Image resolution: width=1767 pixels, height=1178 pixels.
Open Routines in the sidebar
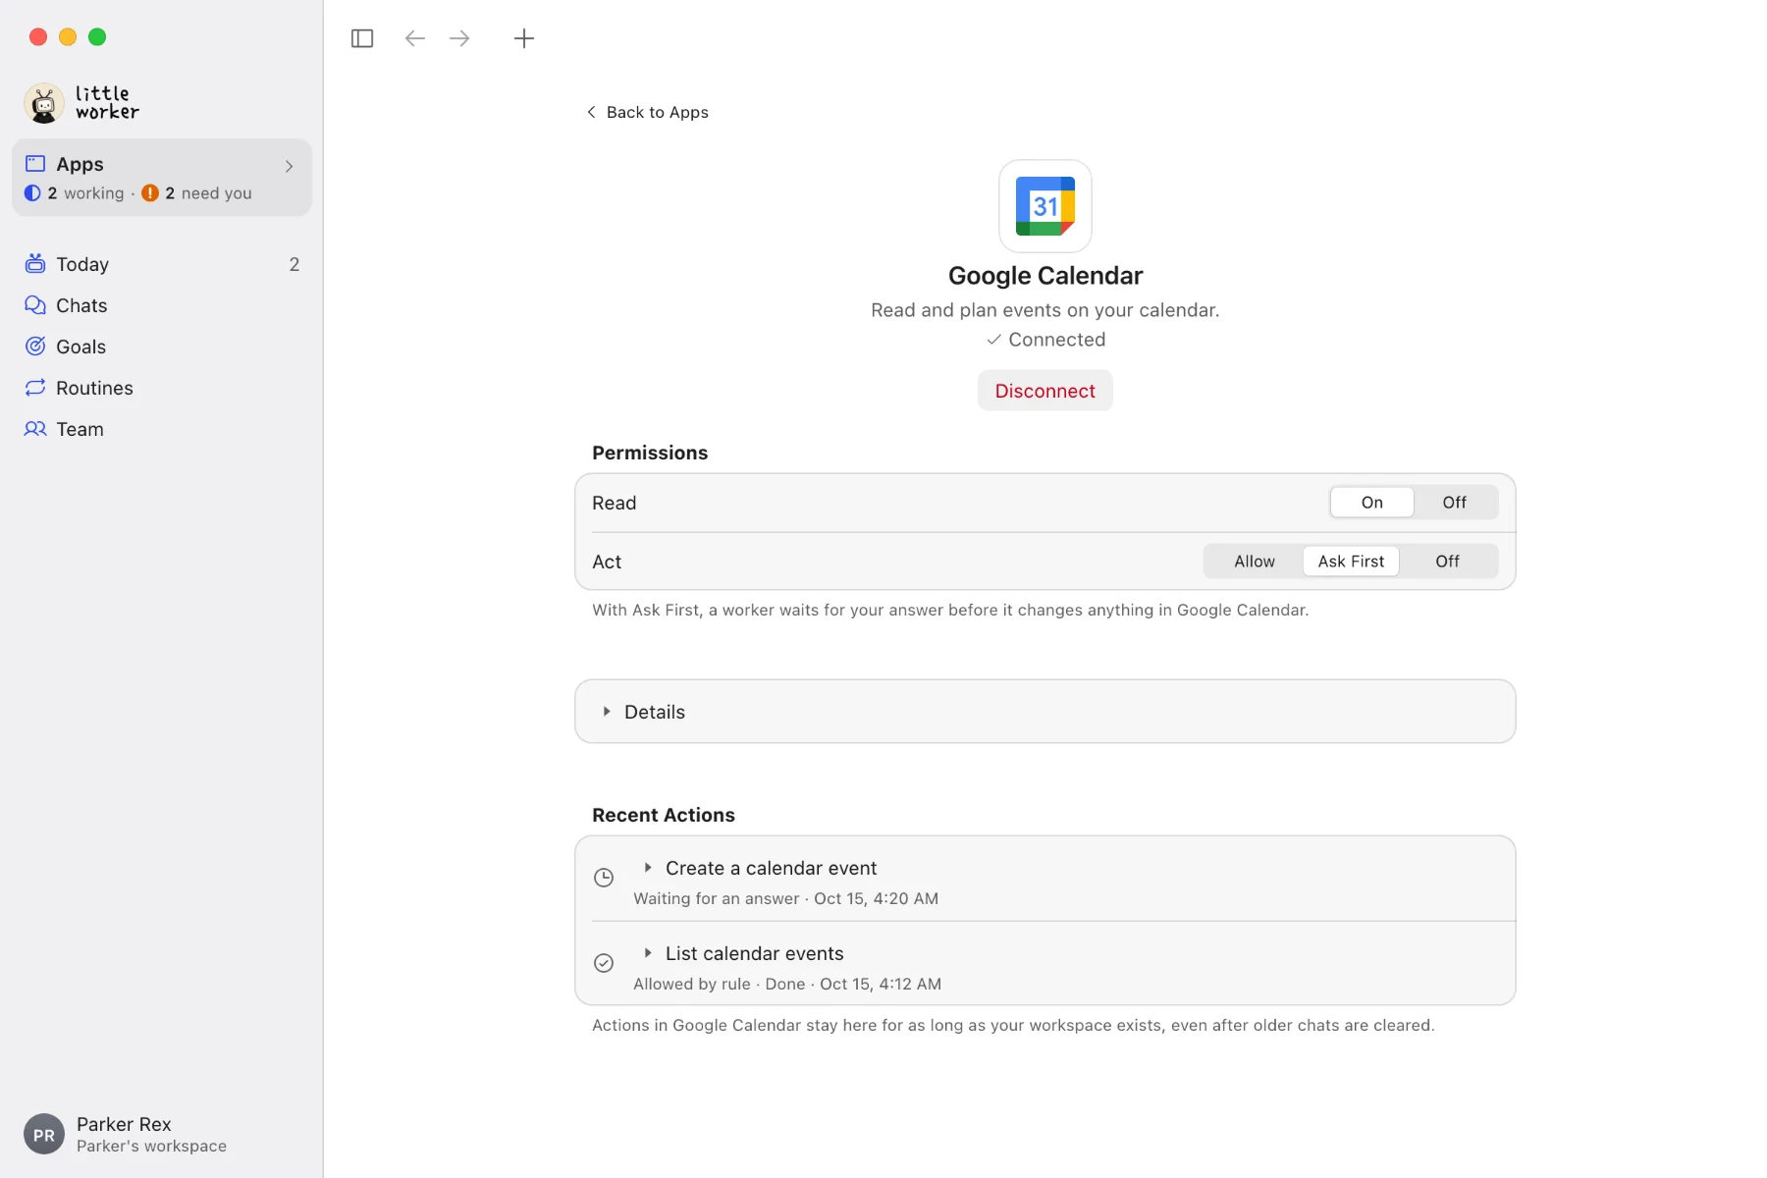pyautogui.click(x=162, y=388)
